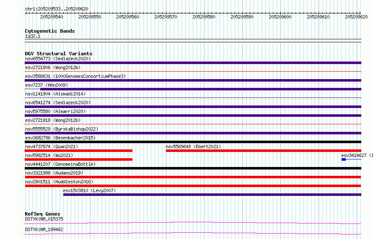Viewport: 373px width, 239px height.
Task: Open nsv1141904 (Alsmadi2014) variant entry
Action: 55,94
